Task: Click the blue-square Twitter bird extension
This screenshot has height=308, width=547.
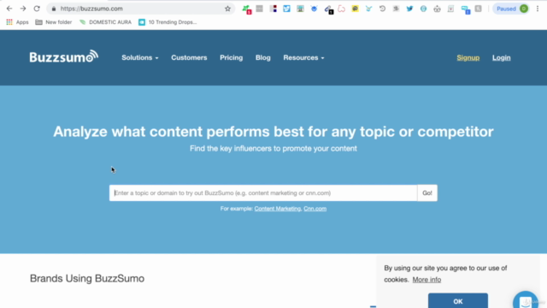Action: pyautogui.click(x=286, y=9)
